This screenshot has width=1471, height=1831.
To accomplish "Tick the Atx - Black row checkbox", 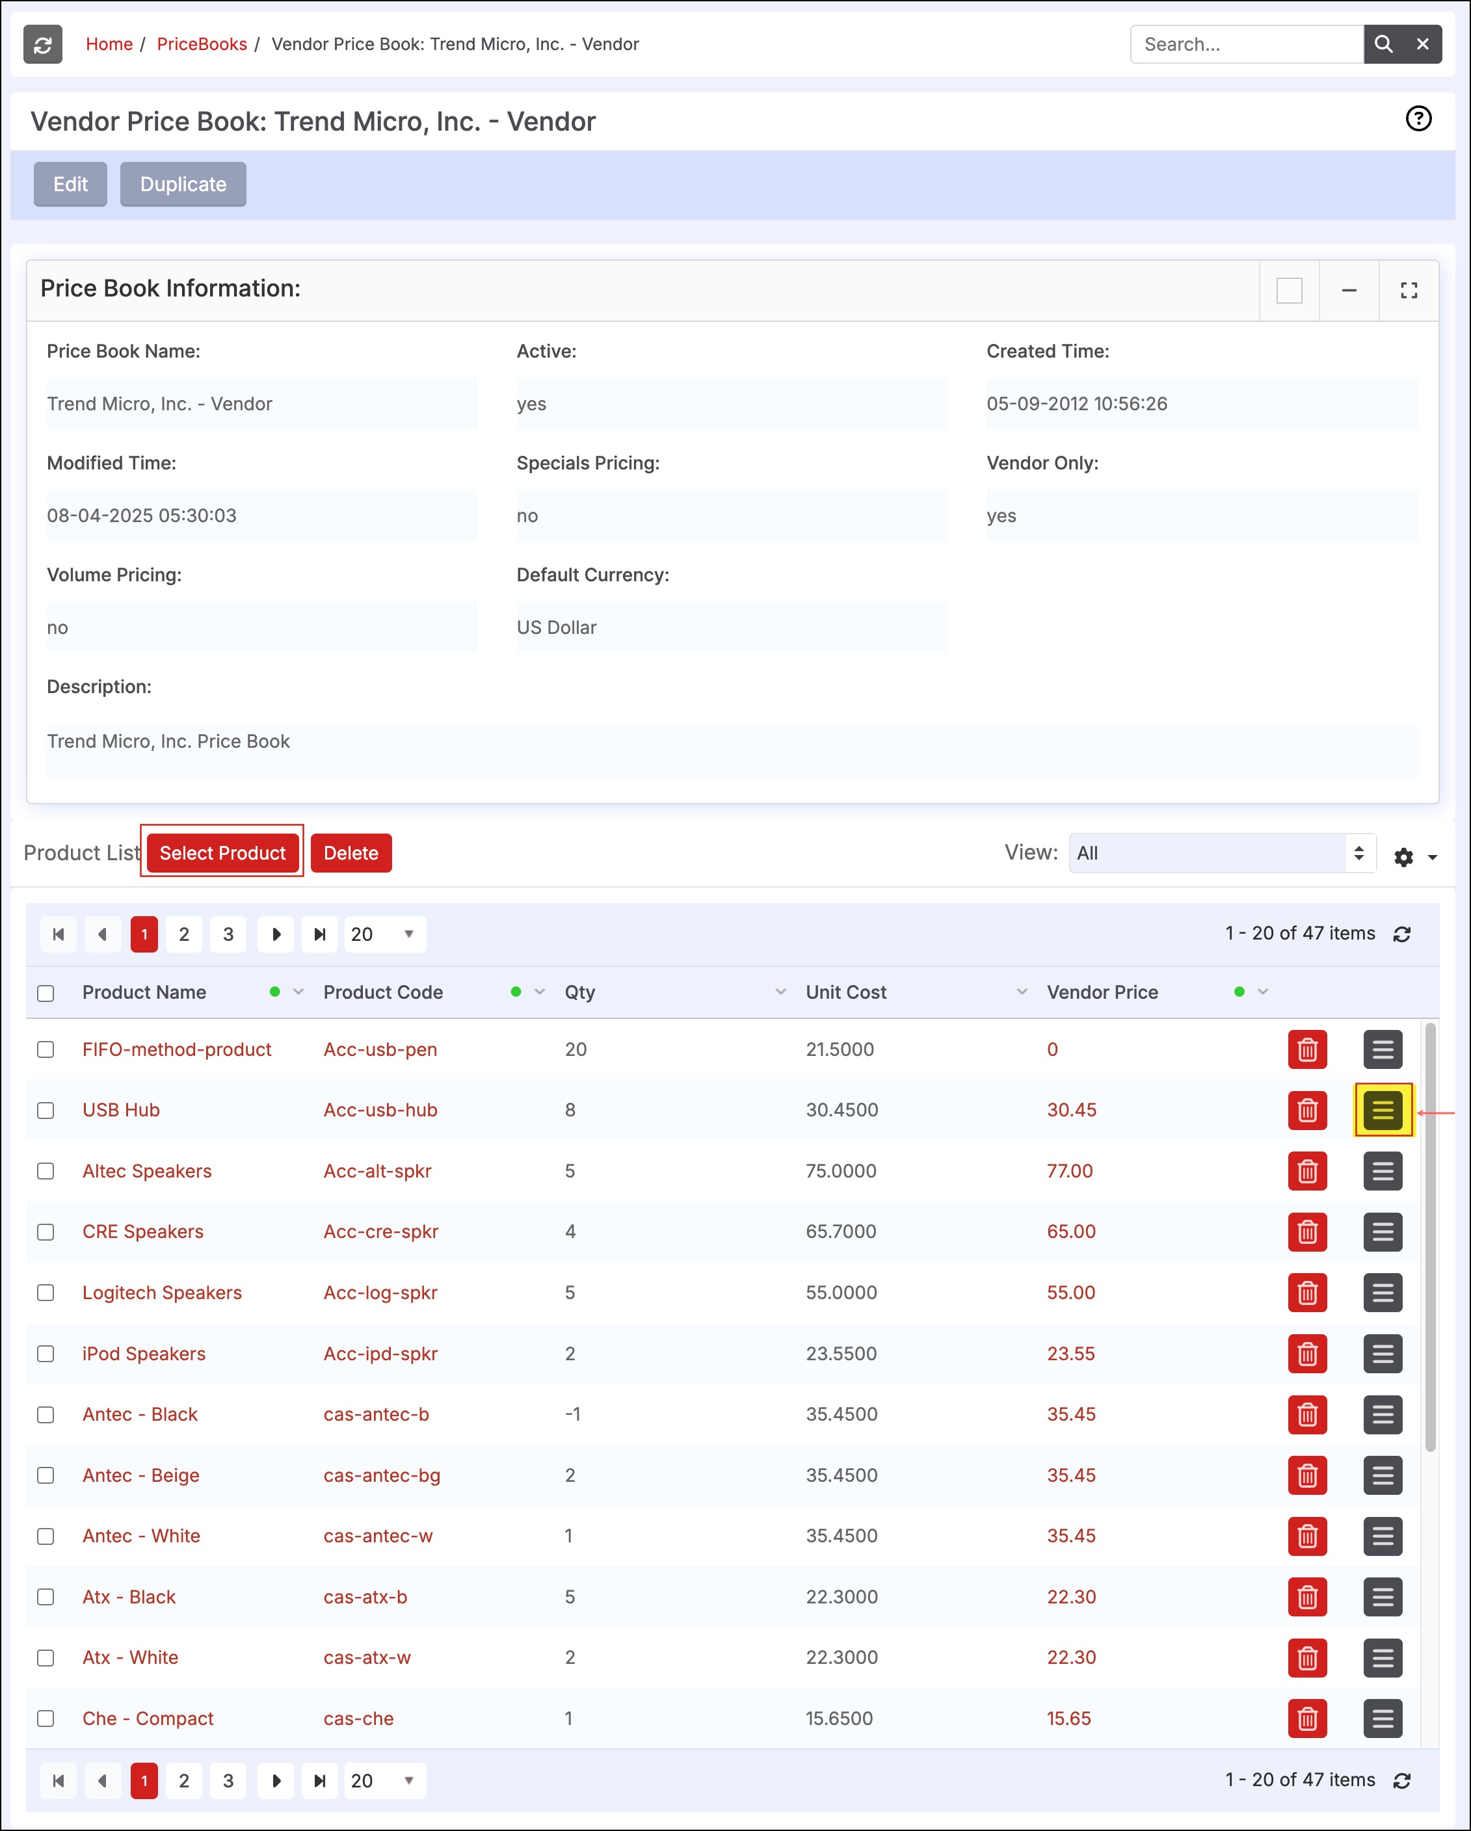I will 46,1597.
